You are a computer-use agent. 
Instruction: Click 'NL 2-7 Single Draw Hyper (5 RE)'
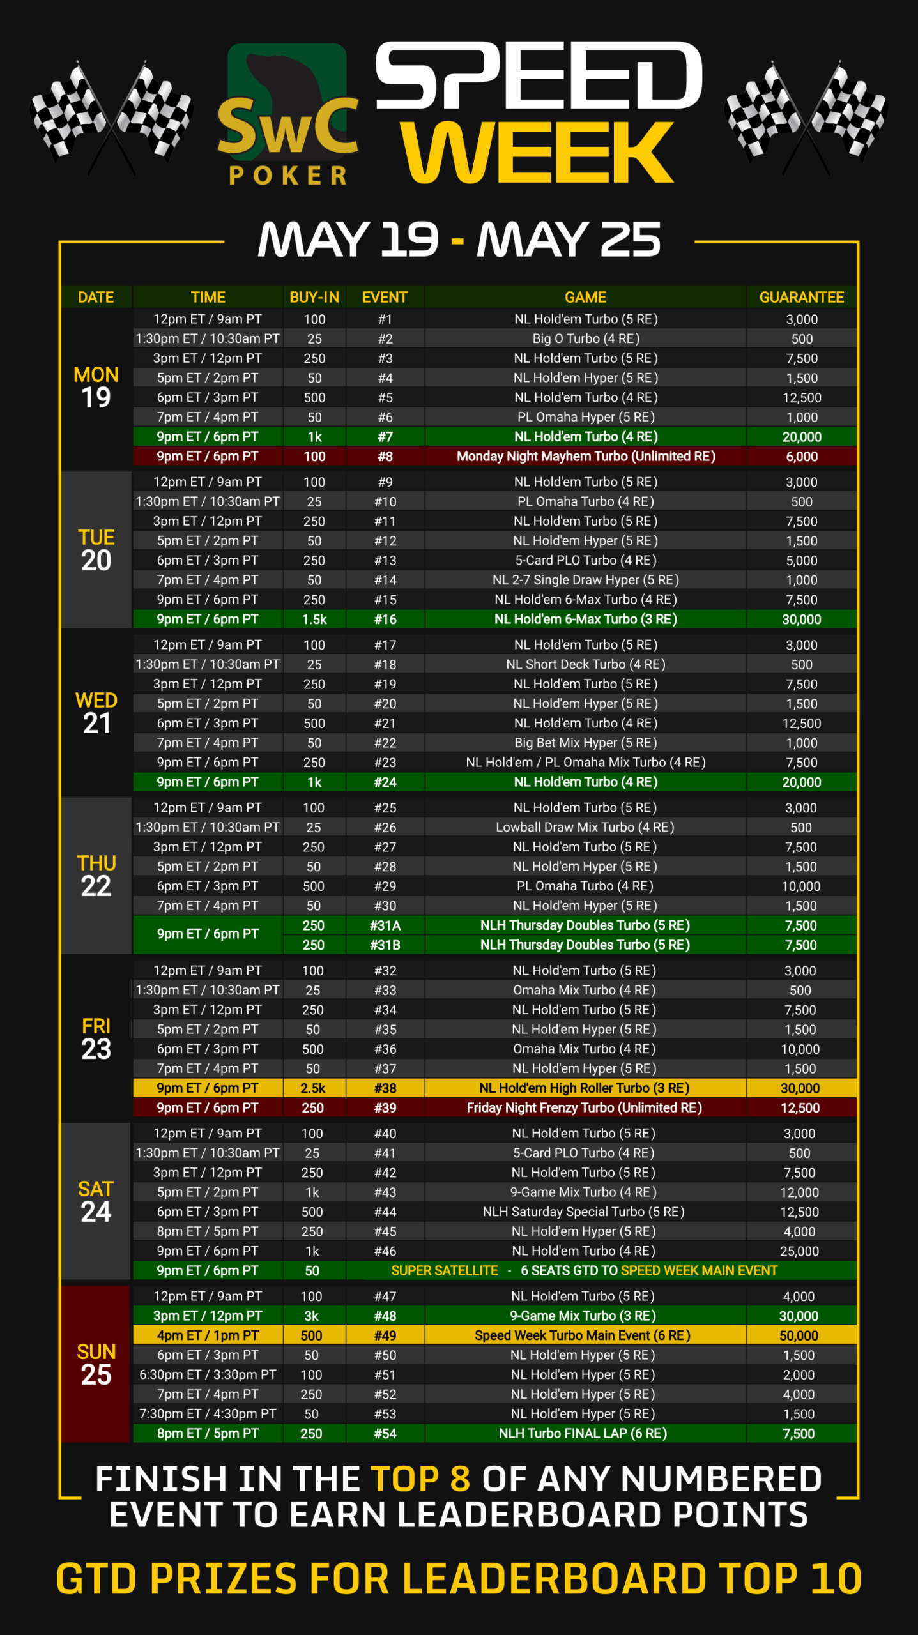[x=586, y=580]
